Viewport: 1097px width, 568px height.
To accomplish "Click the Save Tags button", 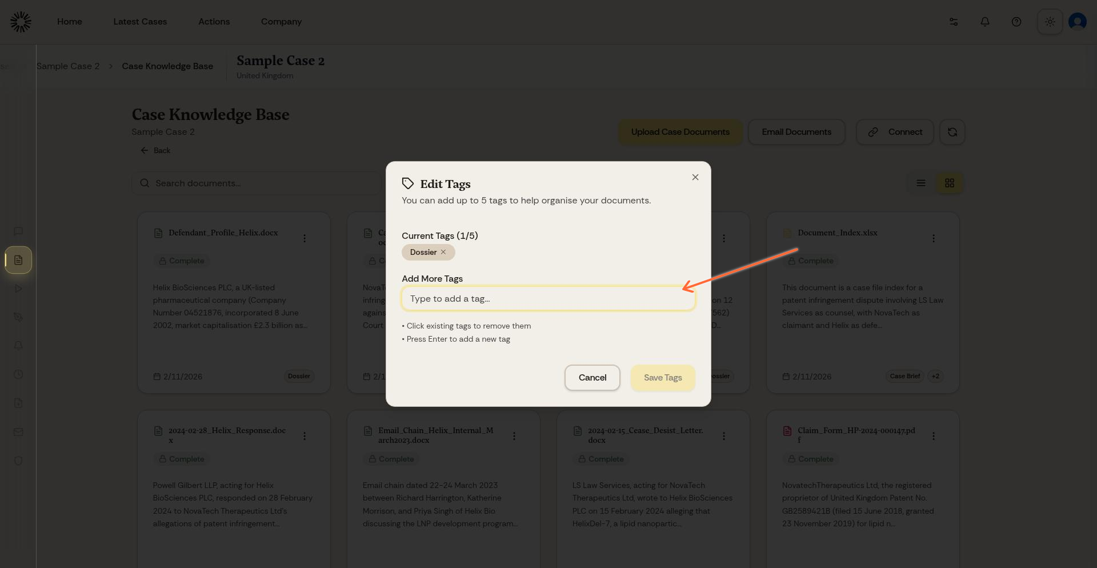I will (662, 377).
